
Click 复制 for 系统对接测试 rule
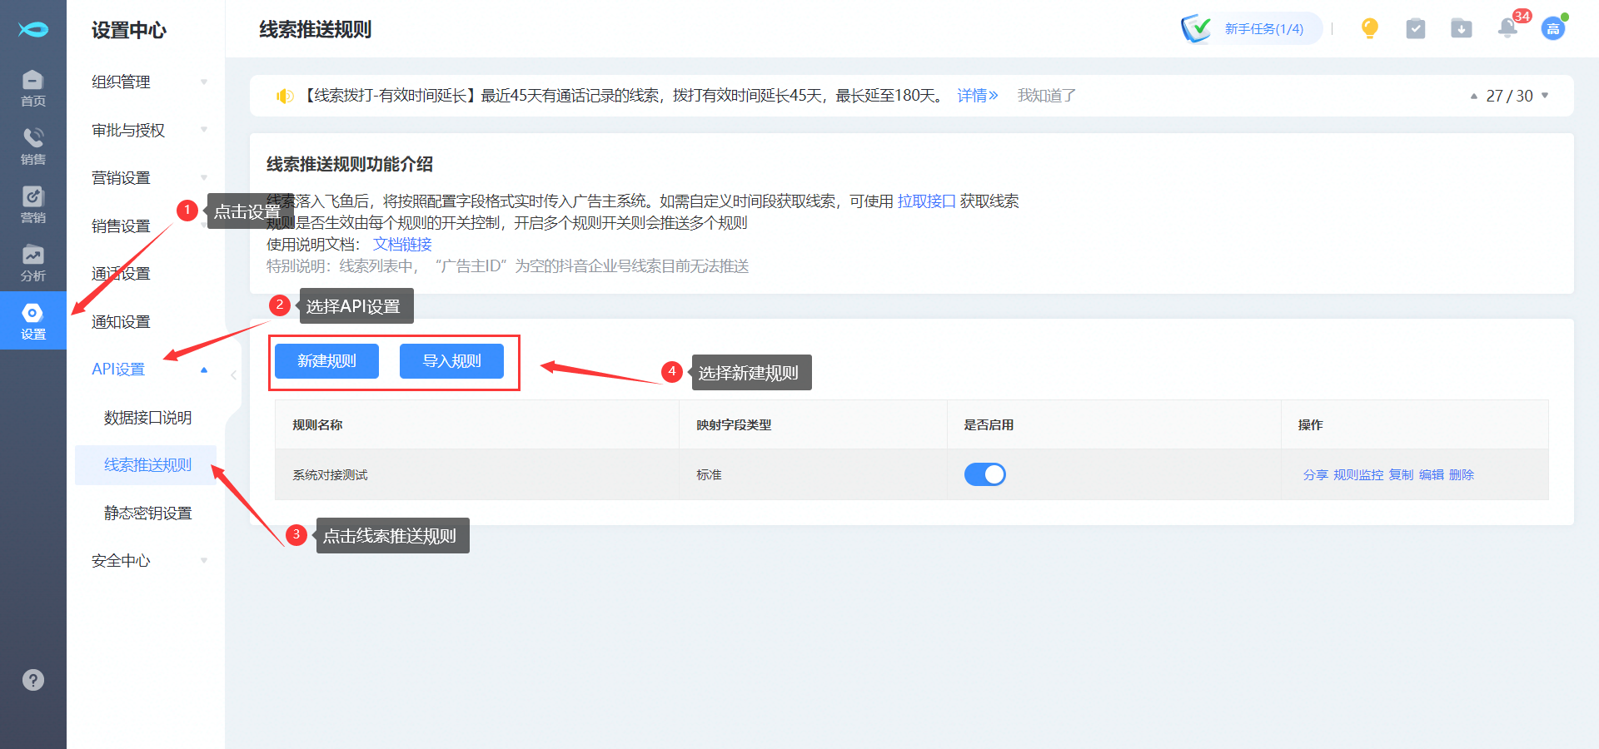point(1402,475)
